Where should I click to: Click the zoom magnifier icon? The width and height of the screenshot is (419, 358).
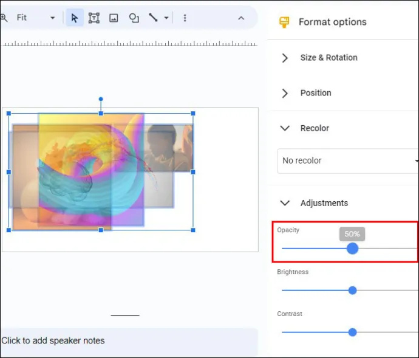pyautogui.click(x=4, y=18)
